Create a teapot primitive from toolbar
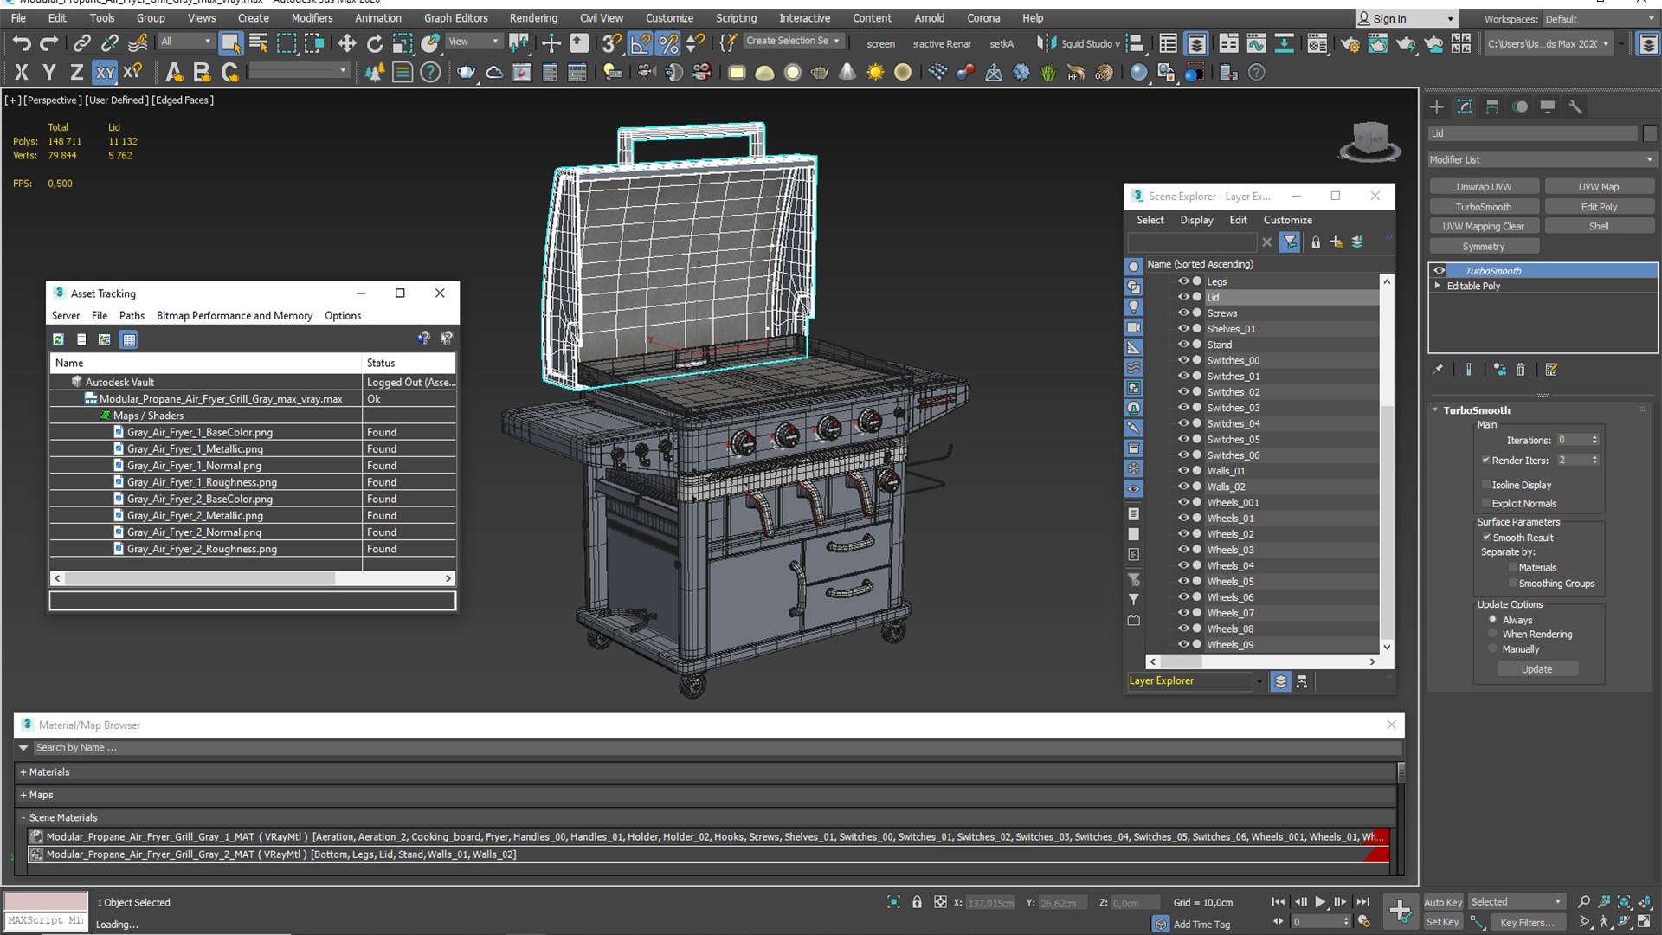Viewport: 1662px width, 935px height. click(x=467, y=73)
